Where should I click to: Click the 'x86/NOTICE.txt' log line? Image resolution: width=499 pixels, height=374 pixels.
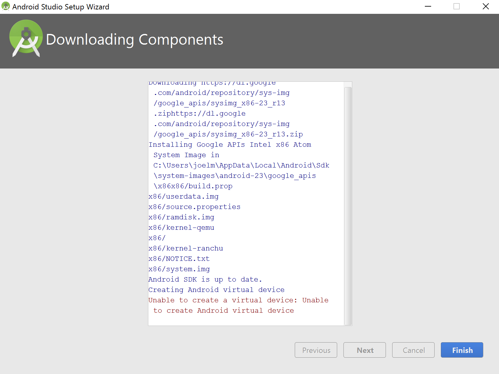[179, 259]
